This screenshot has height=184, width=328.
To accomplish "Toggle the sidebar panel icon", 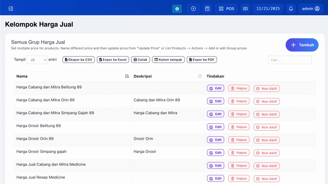I will click(11, 9).
